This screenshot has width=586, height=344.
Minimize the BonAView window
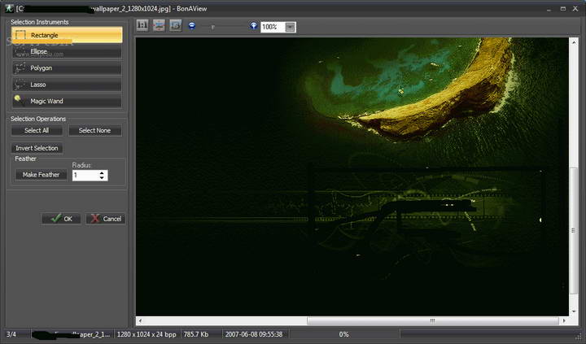pyautogui.click(x=549, y=9)
